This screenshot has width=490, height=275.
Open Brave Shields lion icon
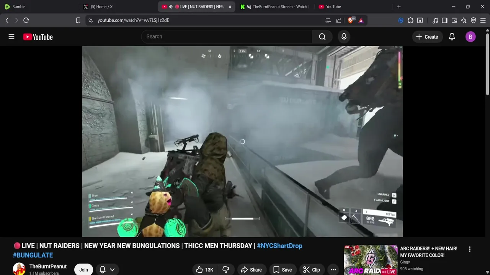click(x=351, y=20)
